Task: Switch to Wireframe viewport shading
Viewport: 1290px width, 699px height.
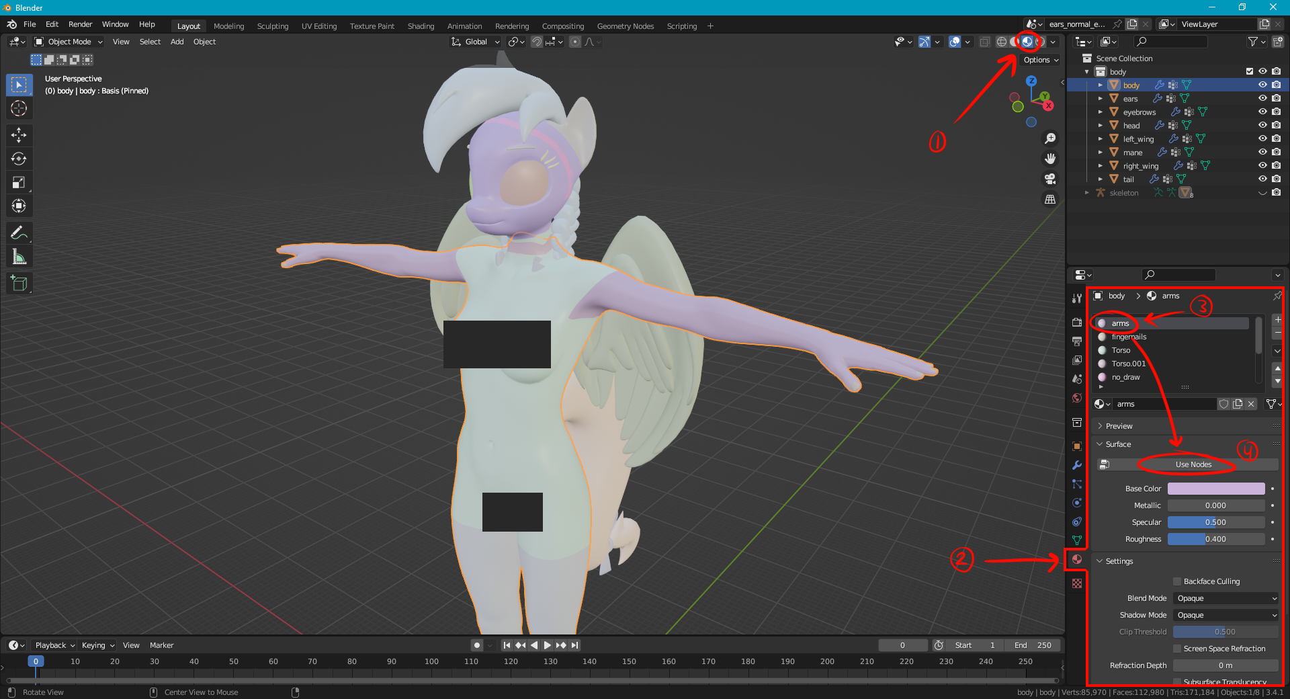Action: [x=1001, y=42]
